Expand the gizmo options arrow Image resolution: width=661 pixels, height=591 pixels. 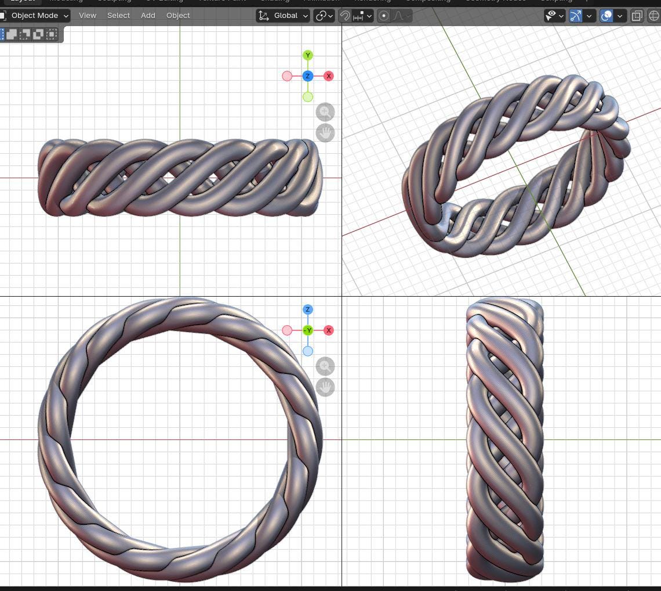coord(589,16)
